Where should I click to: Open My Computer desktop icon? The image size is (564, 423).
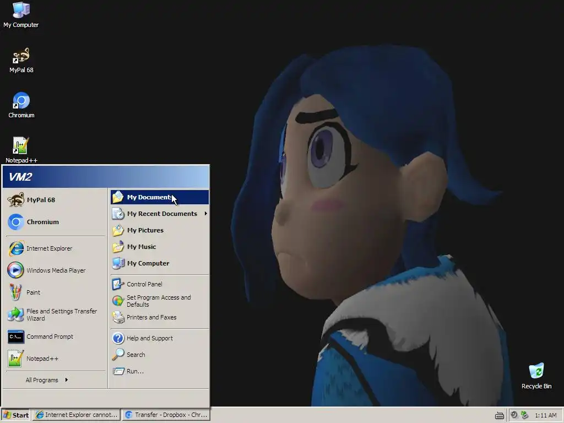[21, 14]
